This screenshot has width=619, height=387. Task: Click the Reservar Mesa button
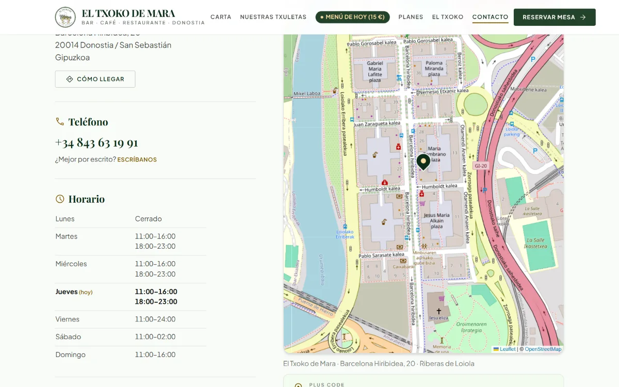click(x=555, y=17)
